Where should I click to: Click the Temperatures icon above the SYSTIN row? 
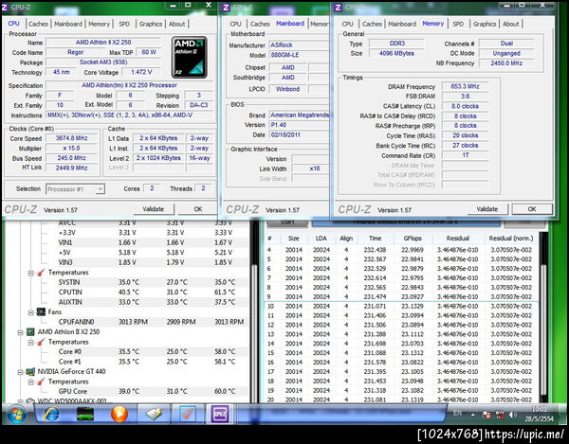pos(42,272)
